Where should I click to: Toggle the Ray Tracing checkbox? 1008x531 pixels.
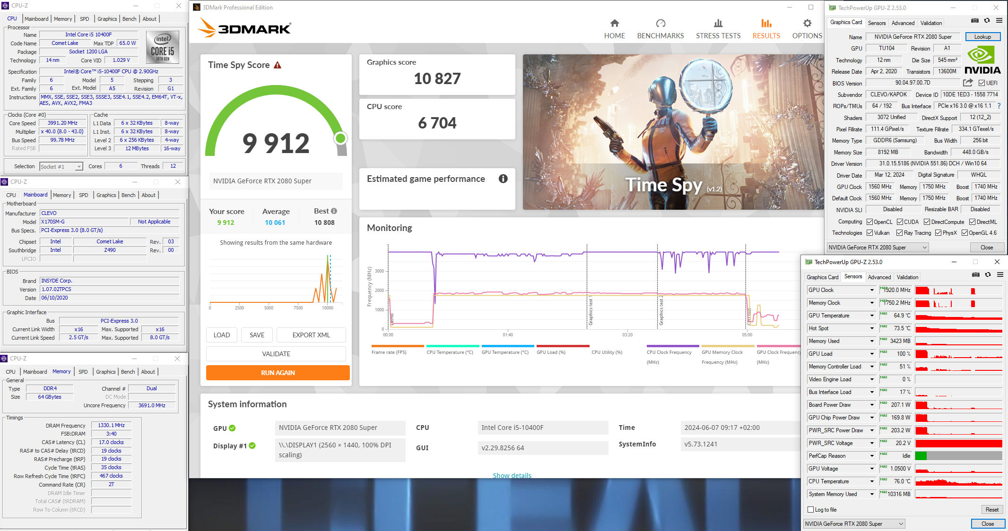(x=899, y=233)
